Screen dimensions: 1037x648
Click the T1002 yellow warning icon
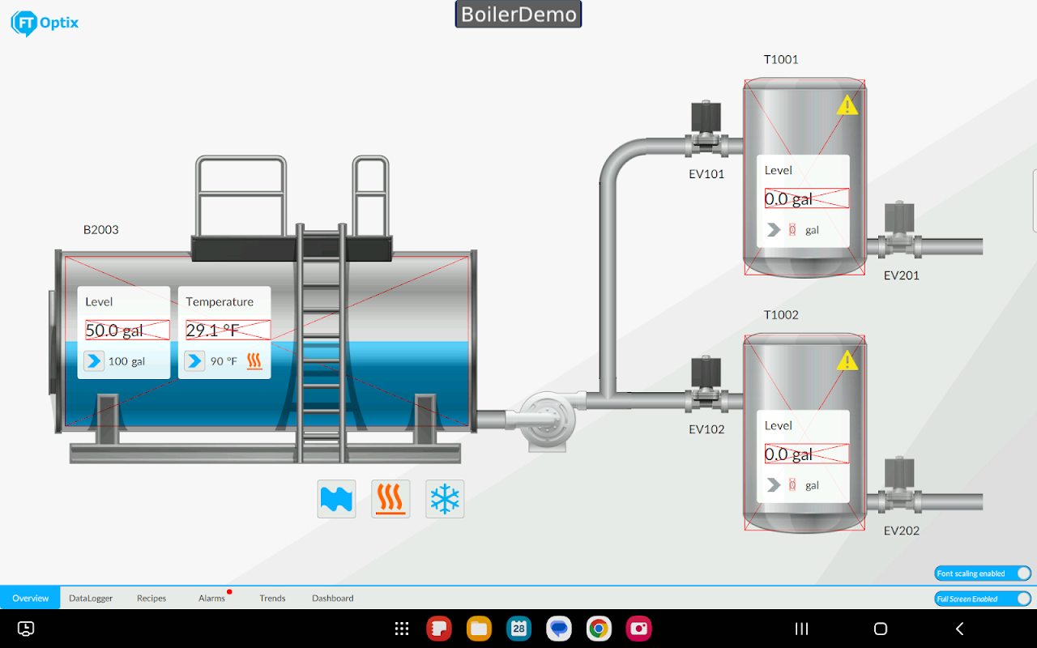pos(847,360)
